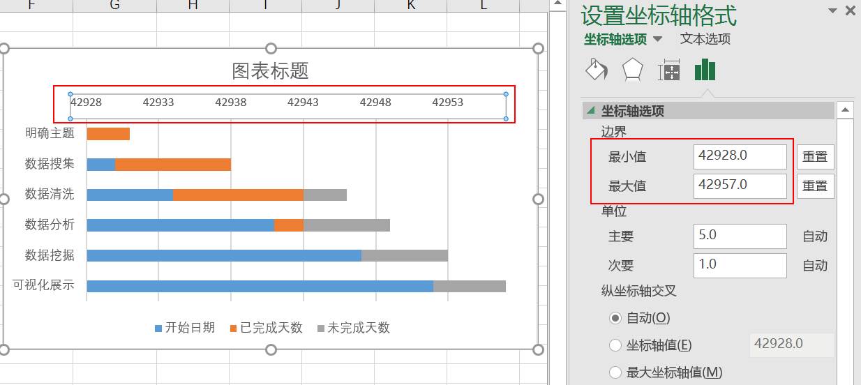Open the Fill & Line paint bucket icon

click(x=596, y=70)
